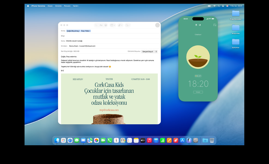Open text formatting with the Aa button
Viewport: 269px width, 164px height.
[101, 25]
